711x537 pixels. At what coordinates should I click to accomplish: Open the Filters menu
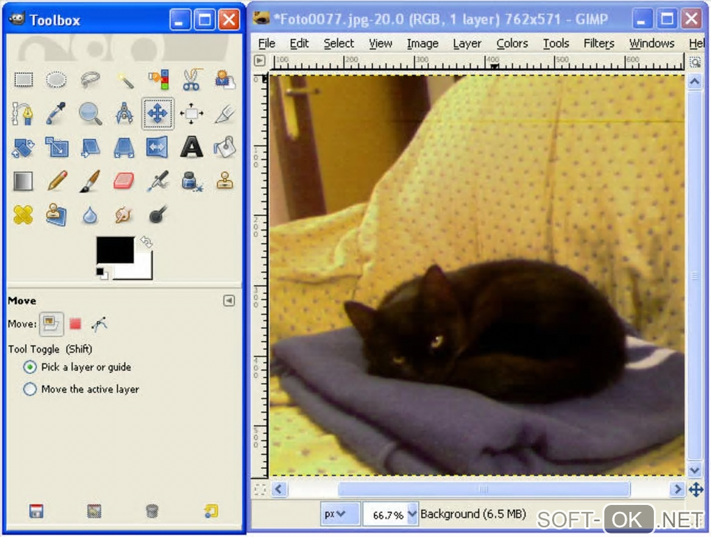tap(599, 43)
